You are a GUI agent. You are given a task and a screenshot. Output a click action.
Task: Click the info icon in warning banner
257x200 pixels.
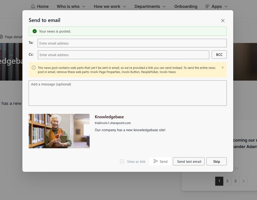[34, 68]
